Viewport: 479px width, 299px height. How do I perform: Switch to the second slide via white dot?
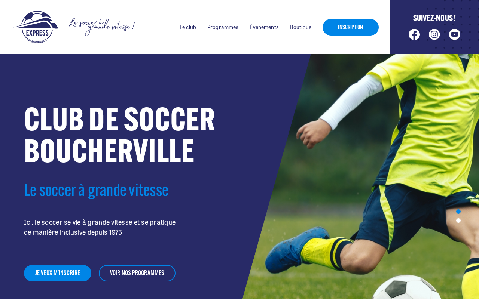pyautogui.click(x=458, y=221)
